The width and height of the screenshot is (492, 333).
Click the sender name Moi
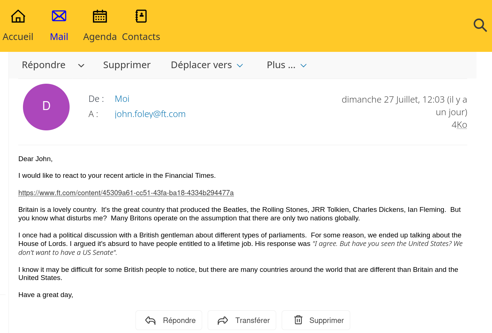[122, 99]
